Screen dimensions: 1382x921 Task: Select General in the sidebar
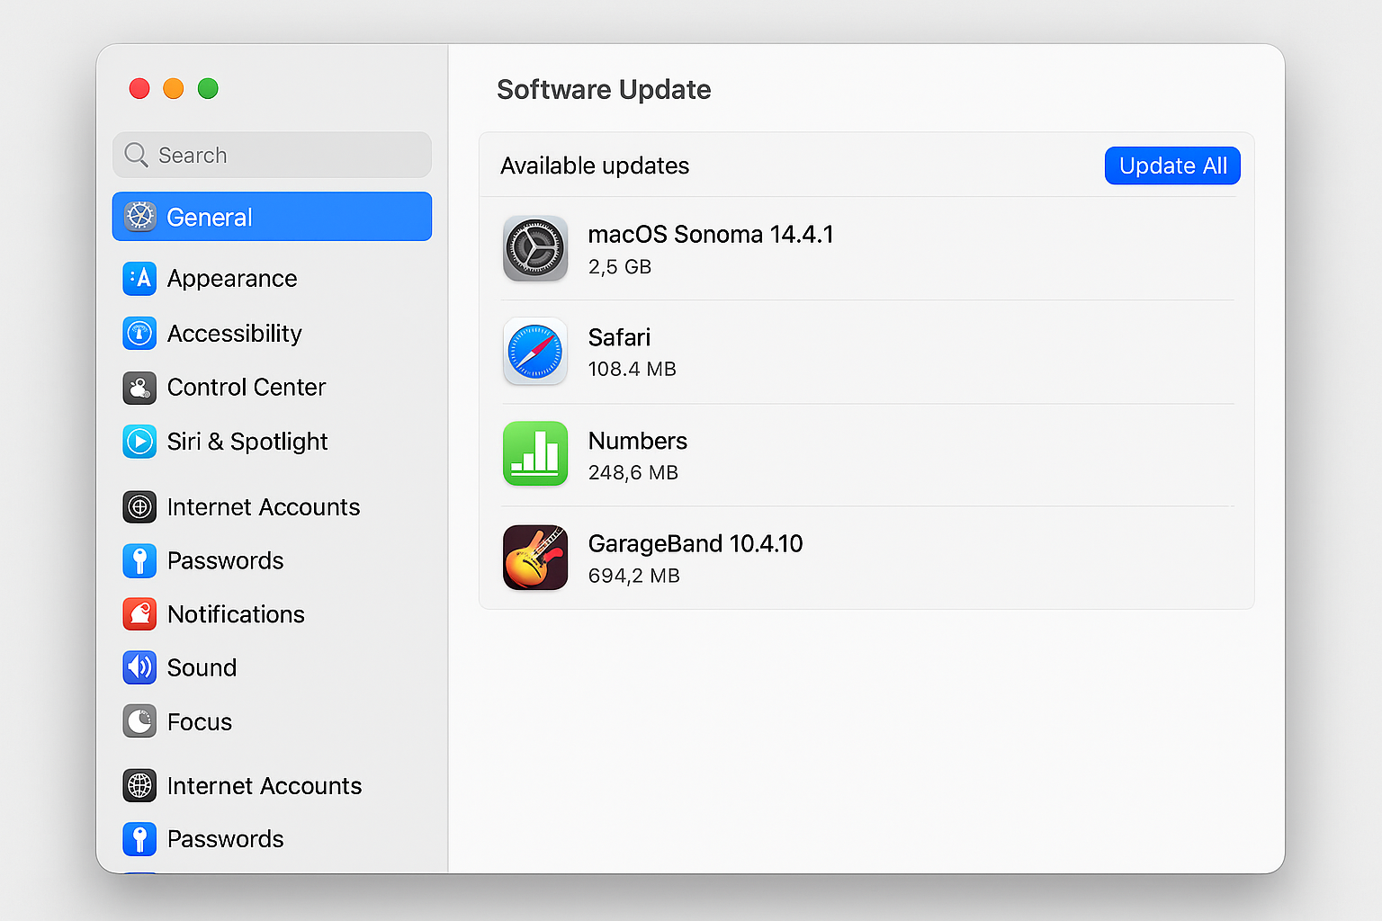click(208, 217)
